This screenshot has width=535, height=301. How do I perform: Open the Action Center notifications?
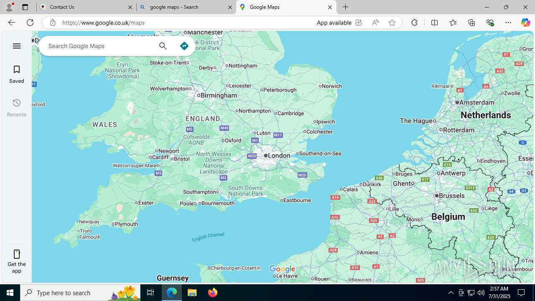522,293
